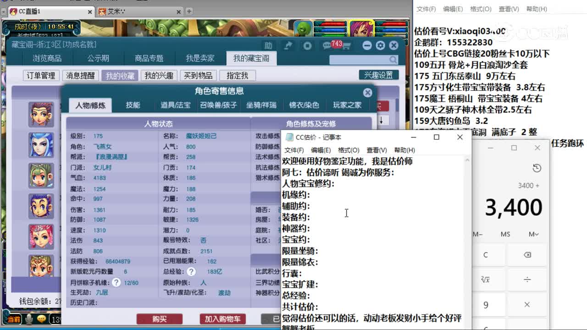Open the 查看(V) menu in Notepad

coord(377,150)
